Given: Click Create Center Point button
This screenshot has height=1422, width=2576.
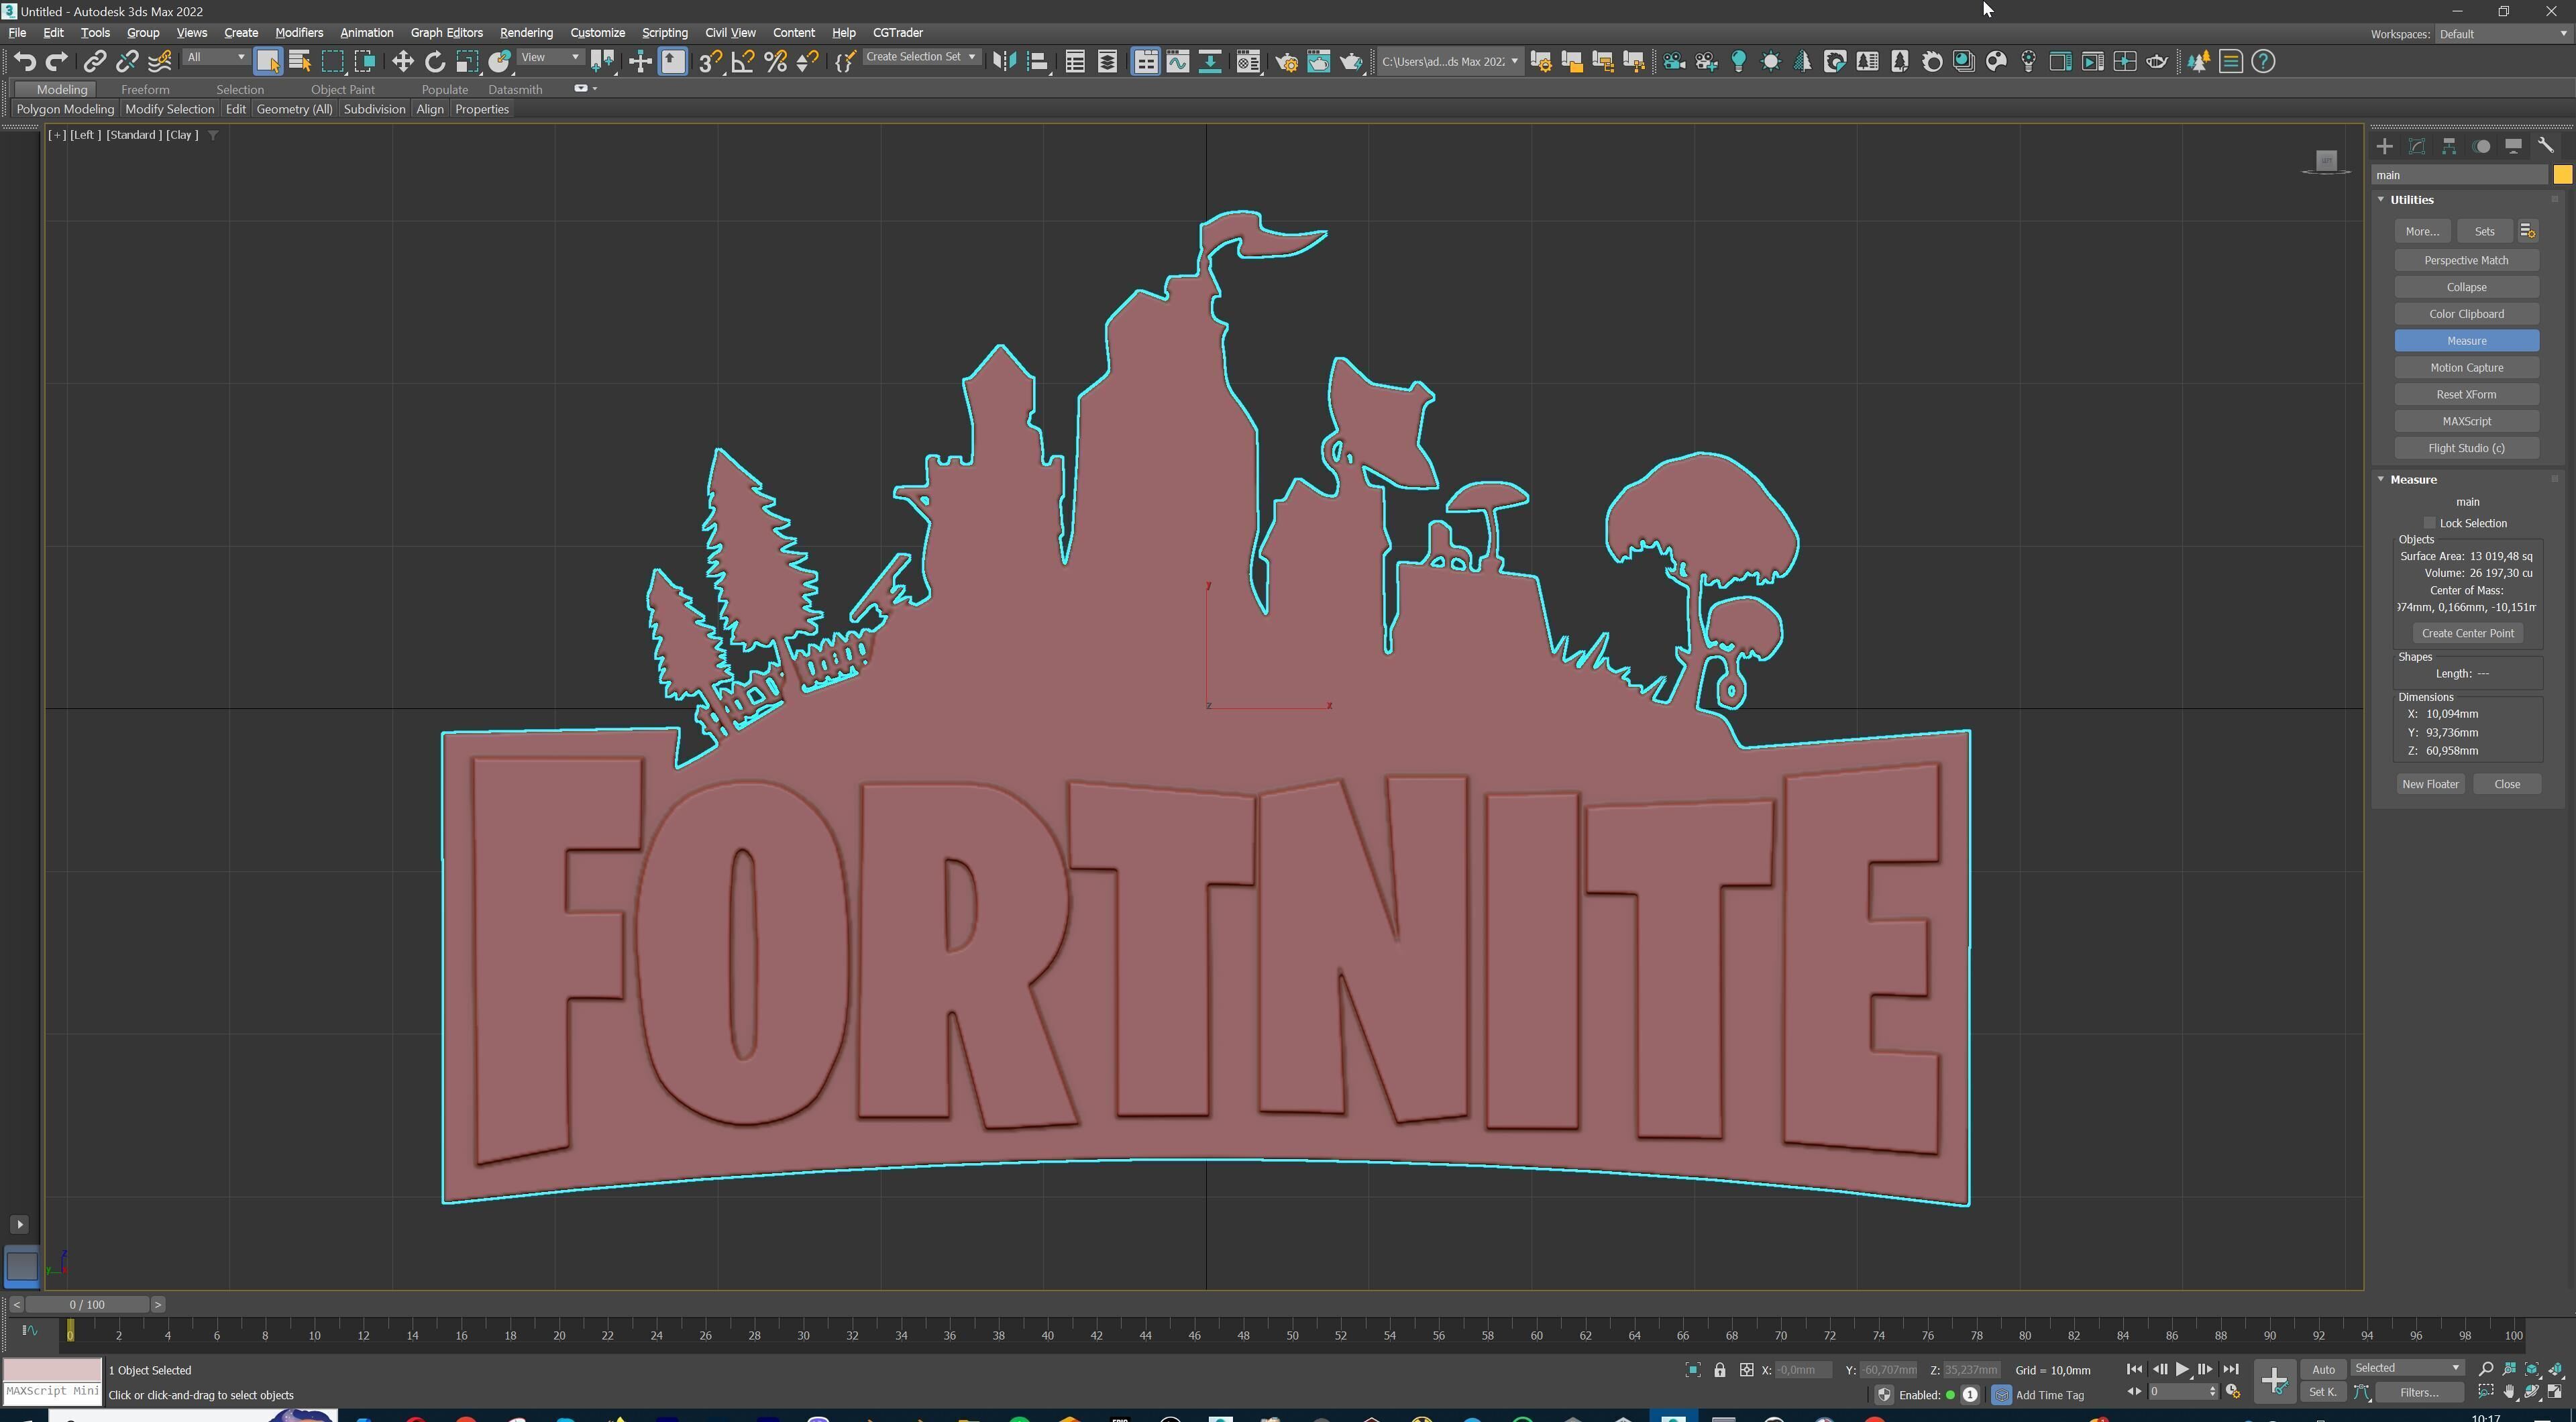Looking at the screenshot, I should pos(2467,633).
